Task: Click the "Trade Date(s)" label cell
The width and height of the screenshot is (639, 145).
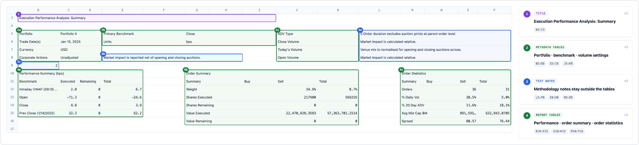Action: [38, 42]
